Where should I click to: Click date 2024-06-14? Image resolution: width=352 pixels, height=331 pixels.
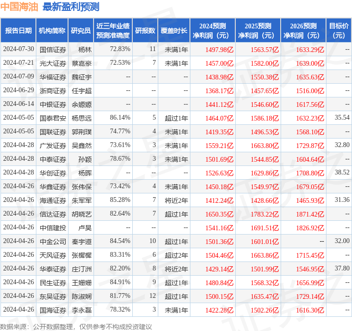coord(18,104)
